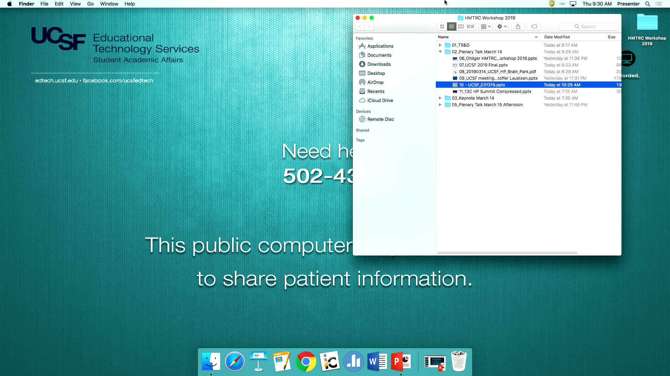
Task: Open the Window menu
Action: coord(109,4)
